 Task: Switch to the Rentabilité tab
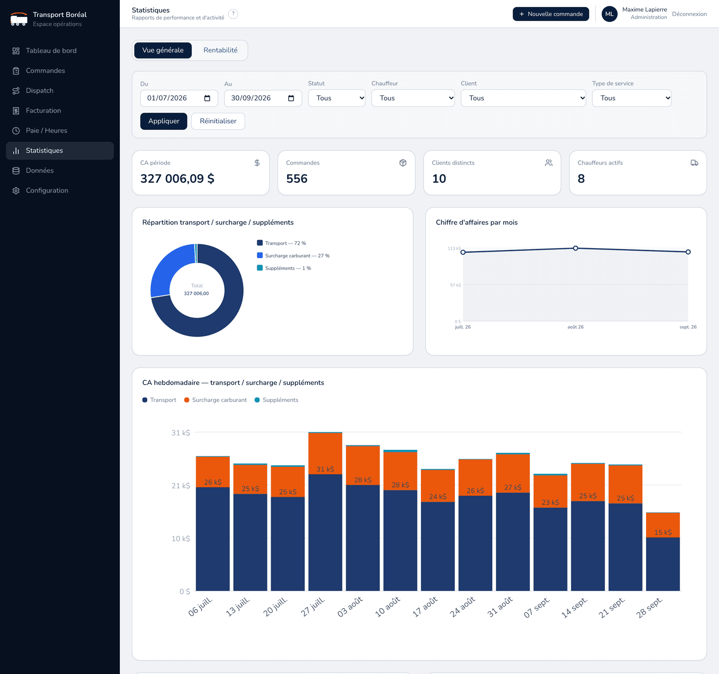[221, 50]
